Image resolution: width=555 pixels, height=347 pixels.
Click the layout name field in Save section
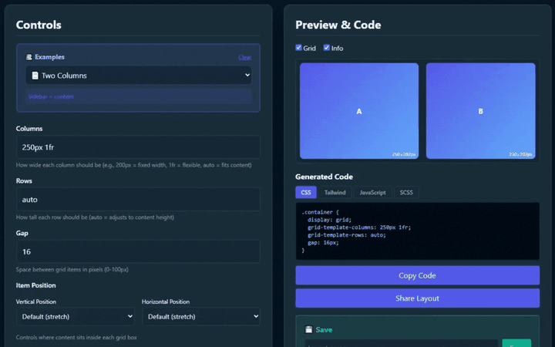(x=402, y=343)
